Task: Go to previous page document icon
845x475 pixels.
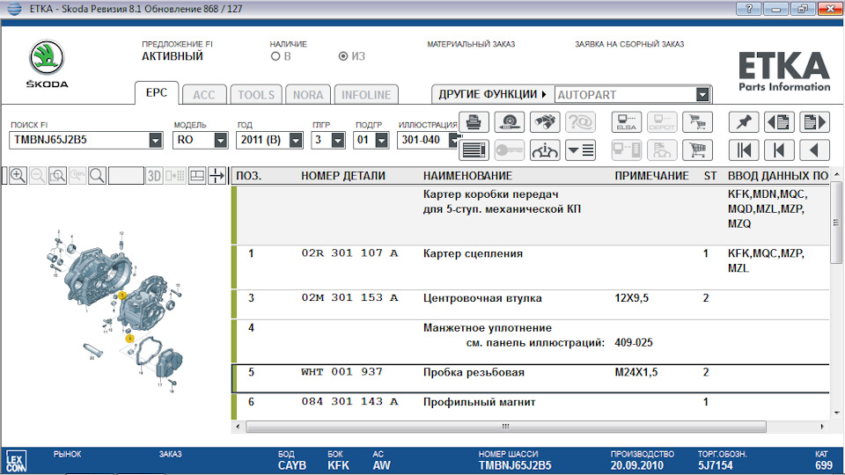Action: coord(779,122)
